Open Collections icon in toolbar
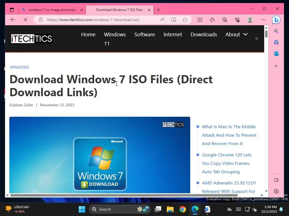The height and width of the screenshot is (216, 289). point(225,20)
